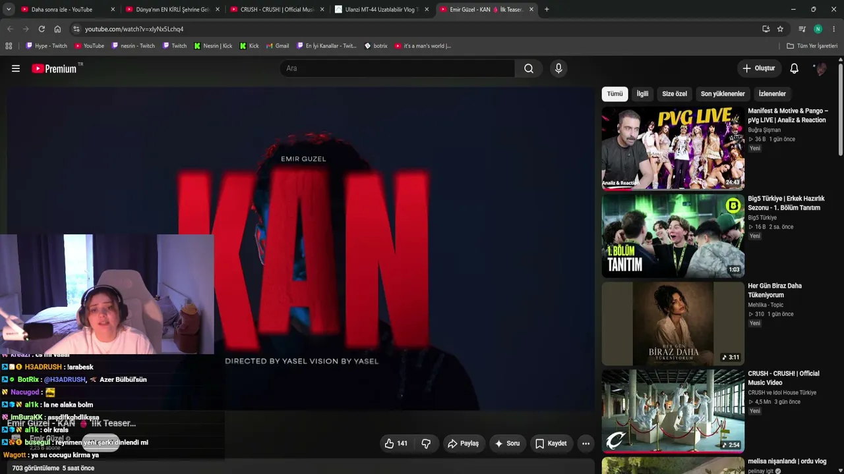844x474 pixels.
Task: Select the Tümü filter chip
Action: pos(615,93)
